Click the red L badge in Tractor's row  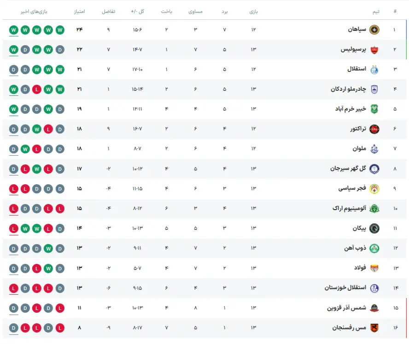tap(48, 129)
